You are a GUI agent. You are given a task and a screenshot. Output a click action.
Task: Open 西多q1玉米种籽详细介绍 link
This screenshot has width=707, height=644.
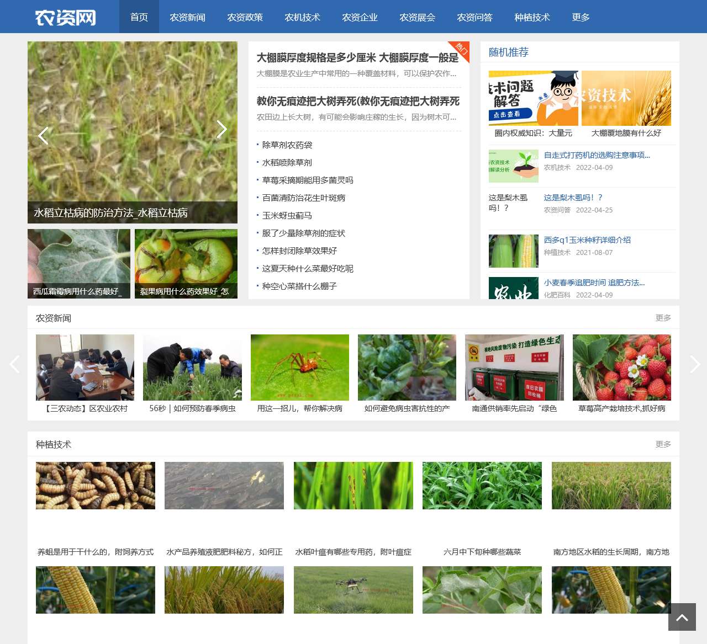click(587, 240)
